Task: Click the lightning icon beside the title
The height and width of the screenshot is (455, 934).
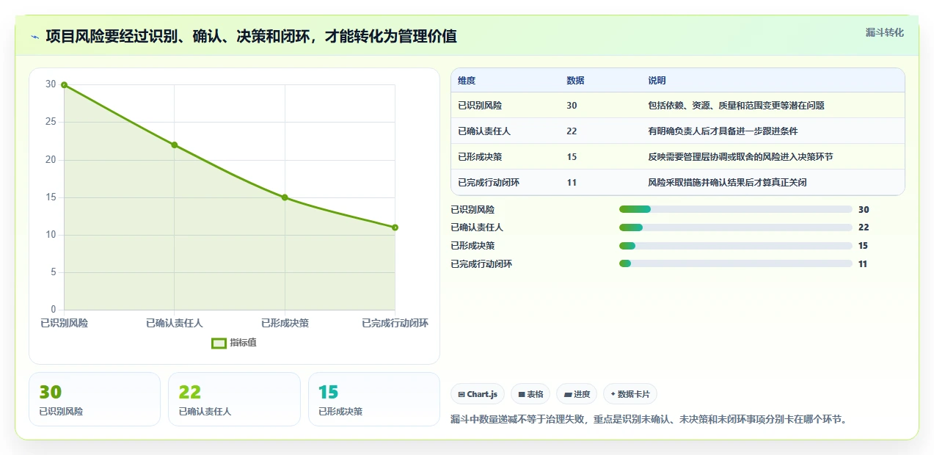Action: (x=34, y=37)
